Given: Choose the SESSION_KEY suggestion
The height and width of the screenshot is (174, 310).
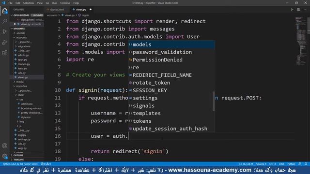Looking at the screenshot, I should (x=171, y=90).
